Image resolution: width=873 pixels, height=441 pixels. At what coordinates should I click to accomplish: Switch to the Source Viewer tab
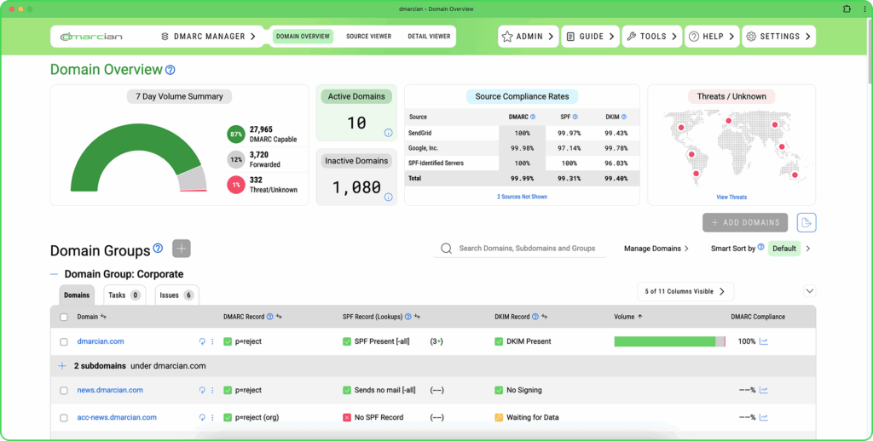pos(368,37)
